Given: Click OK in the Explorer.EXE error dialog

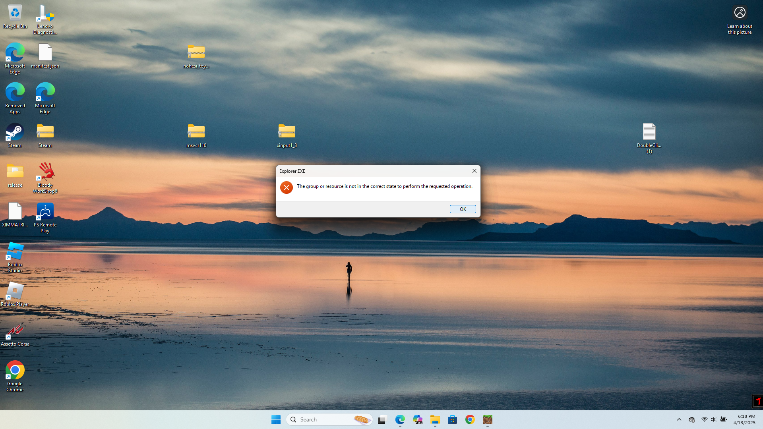Looking at the screenshot, I should pyautogui.click(x=463, y=209).
